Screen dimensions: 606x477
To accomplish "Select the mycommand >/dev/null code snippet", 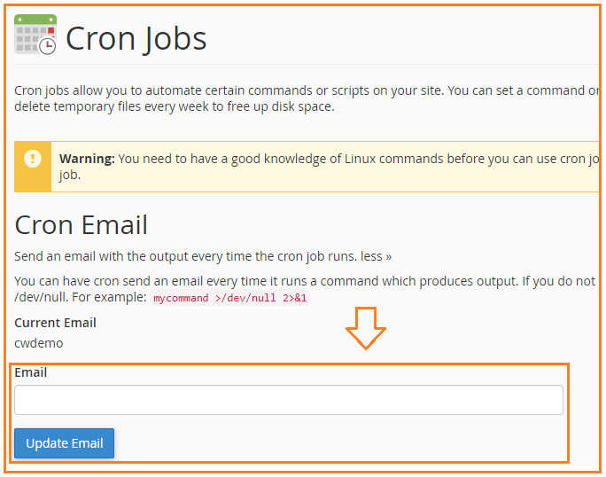I will tap(230, 298).
